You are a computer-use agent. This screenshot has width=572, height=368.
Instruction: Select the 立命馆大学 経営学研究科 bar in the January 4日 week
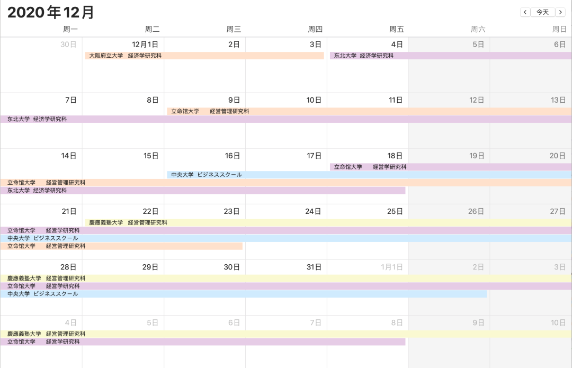tap(203, 342)
